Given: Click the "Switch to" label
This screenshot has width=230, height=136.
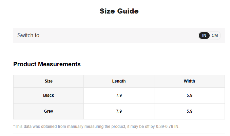Looking at the screenshot, I should tap(28, 36).
